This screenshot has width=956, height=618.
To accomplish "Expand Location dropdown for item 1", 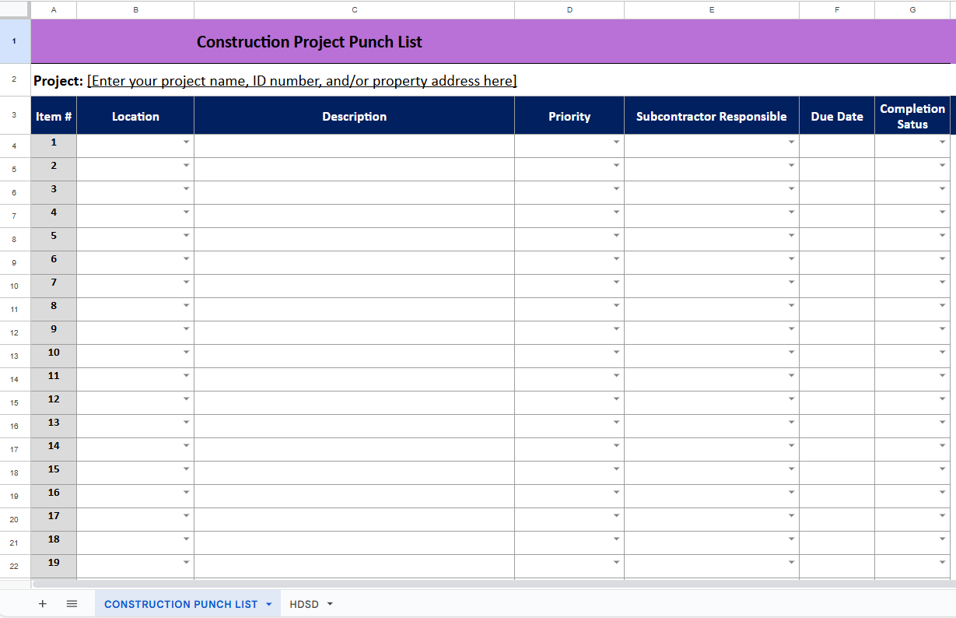I will [x=187, y=142].
